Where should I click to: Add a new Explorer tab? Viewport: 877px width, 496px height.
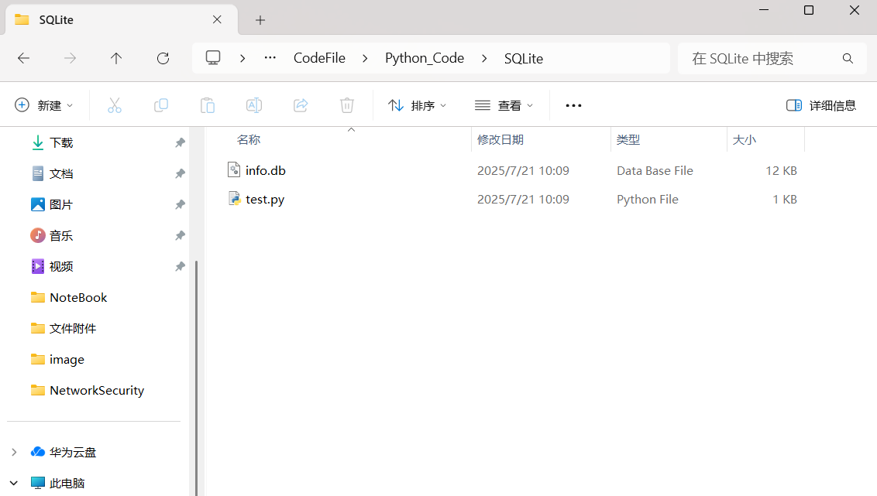tap(260, 20)
